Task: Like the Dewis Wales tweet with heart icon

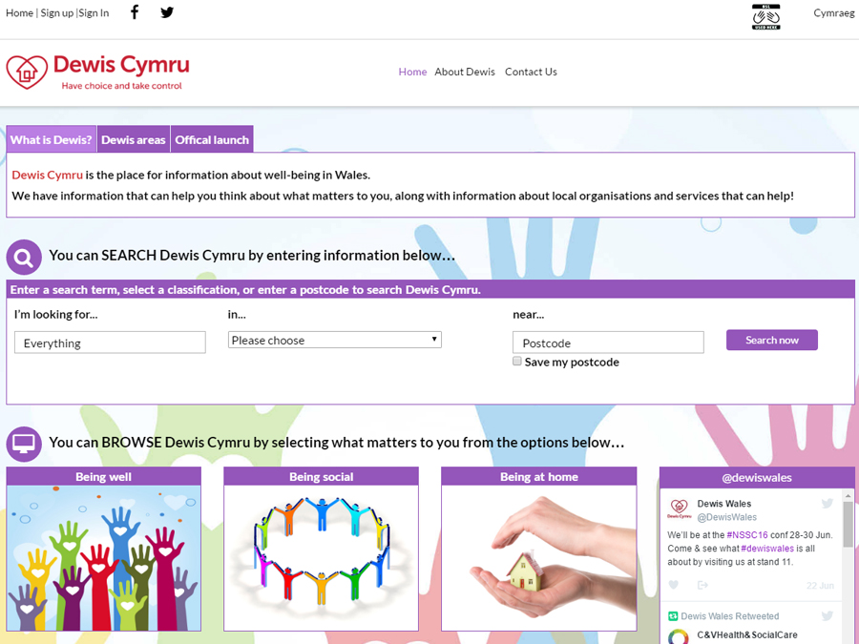Action: pos(674,585)
